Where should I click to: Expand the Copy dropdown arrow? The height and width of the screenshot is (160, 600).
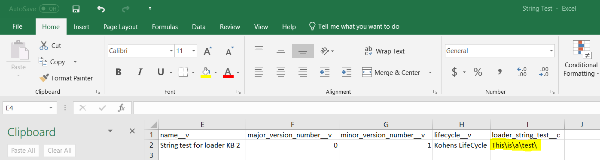[75, 62]
